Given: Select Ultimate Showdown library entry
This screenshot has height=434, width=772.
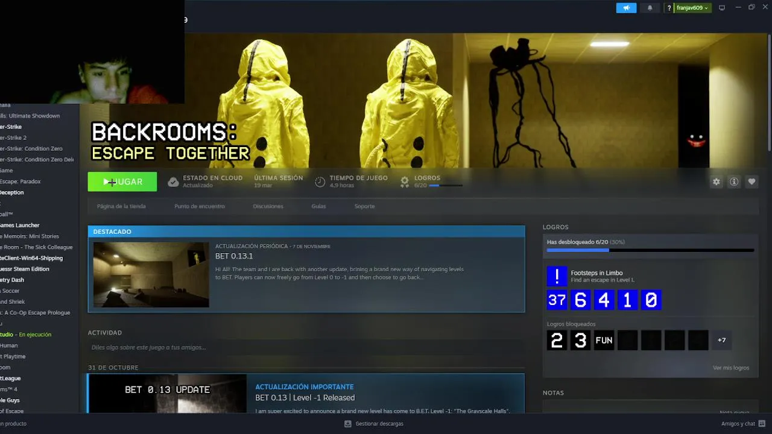Looking at the screenshot, I should 30,116.
